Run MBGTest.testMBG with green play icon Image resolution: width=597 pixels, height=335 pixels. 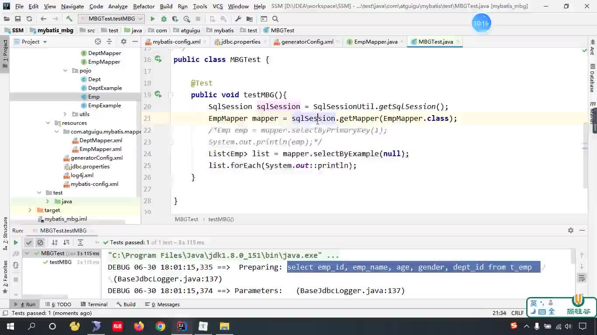pos(153,19)
